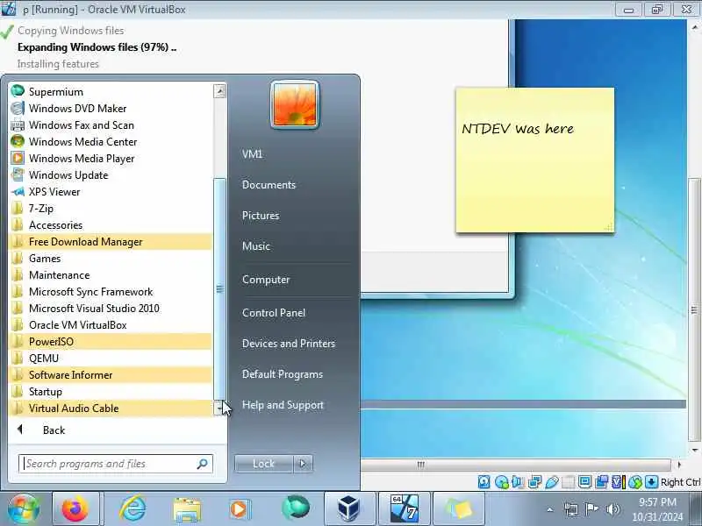The image size is (702, 526).
Task: Open Action Center flag icon
Action: coord(591,509)
